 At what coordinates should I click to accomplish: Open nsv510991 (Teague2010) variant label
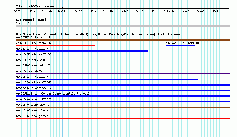34,54
